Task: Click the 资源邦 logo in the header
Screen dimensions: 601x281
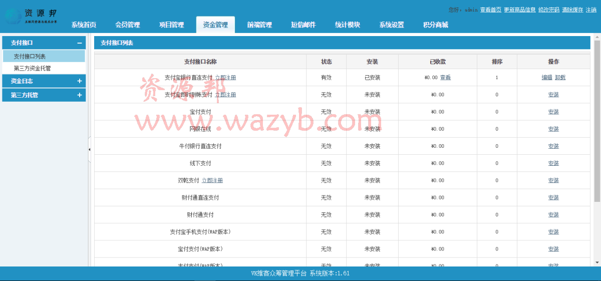Action: (x=31, y=16)
